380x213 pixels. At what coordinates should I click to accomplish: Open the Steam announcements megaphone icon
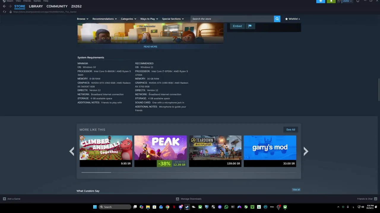point(321,1)
